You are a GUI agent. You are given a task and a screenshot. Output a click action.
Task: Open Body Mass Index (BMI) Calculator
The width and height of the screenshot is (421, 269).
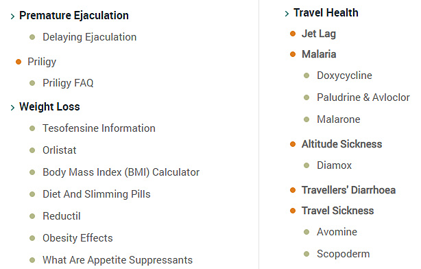121,172
